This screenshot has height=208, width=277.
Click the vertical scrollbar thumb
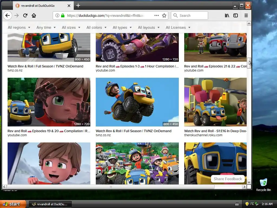point(249,63)
